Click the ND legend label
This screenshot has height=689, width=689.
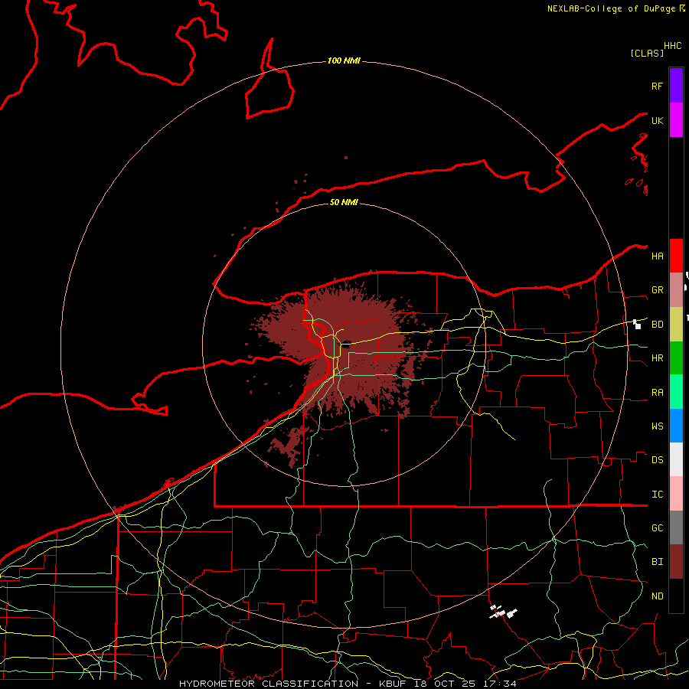(657, 596)
